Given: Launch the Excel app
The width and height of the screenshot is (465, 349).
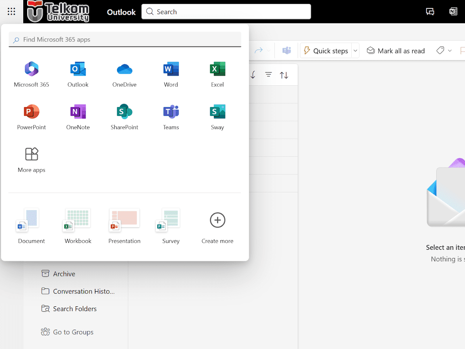Looking at the screenshot, I should 217,70.
